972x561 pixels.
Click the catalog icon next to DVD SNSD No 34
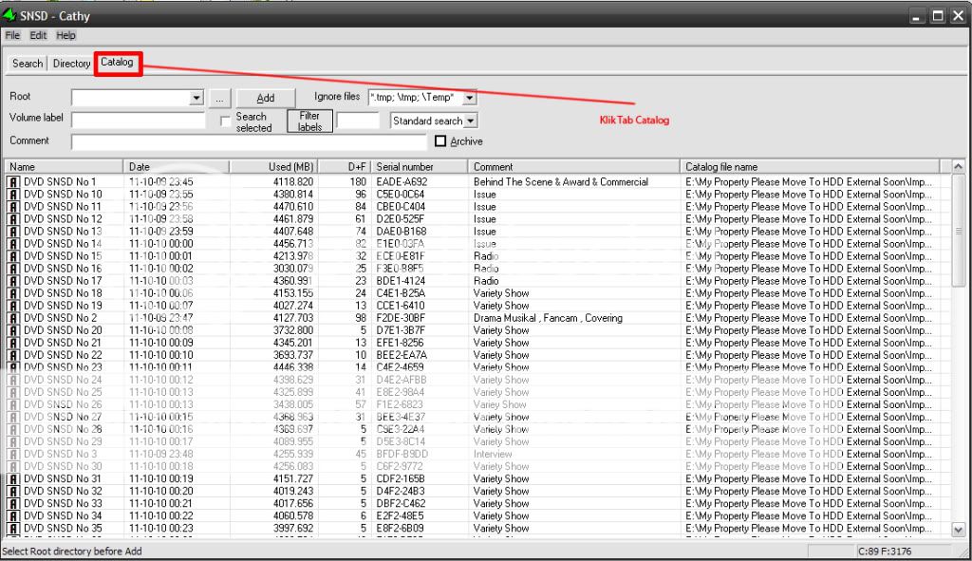click(x=13, y=516)
